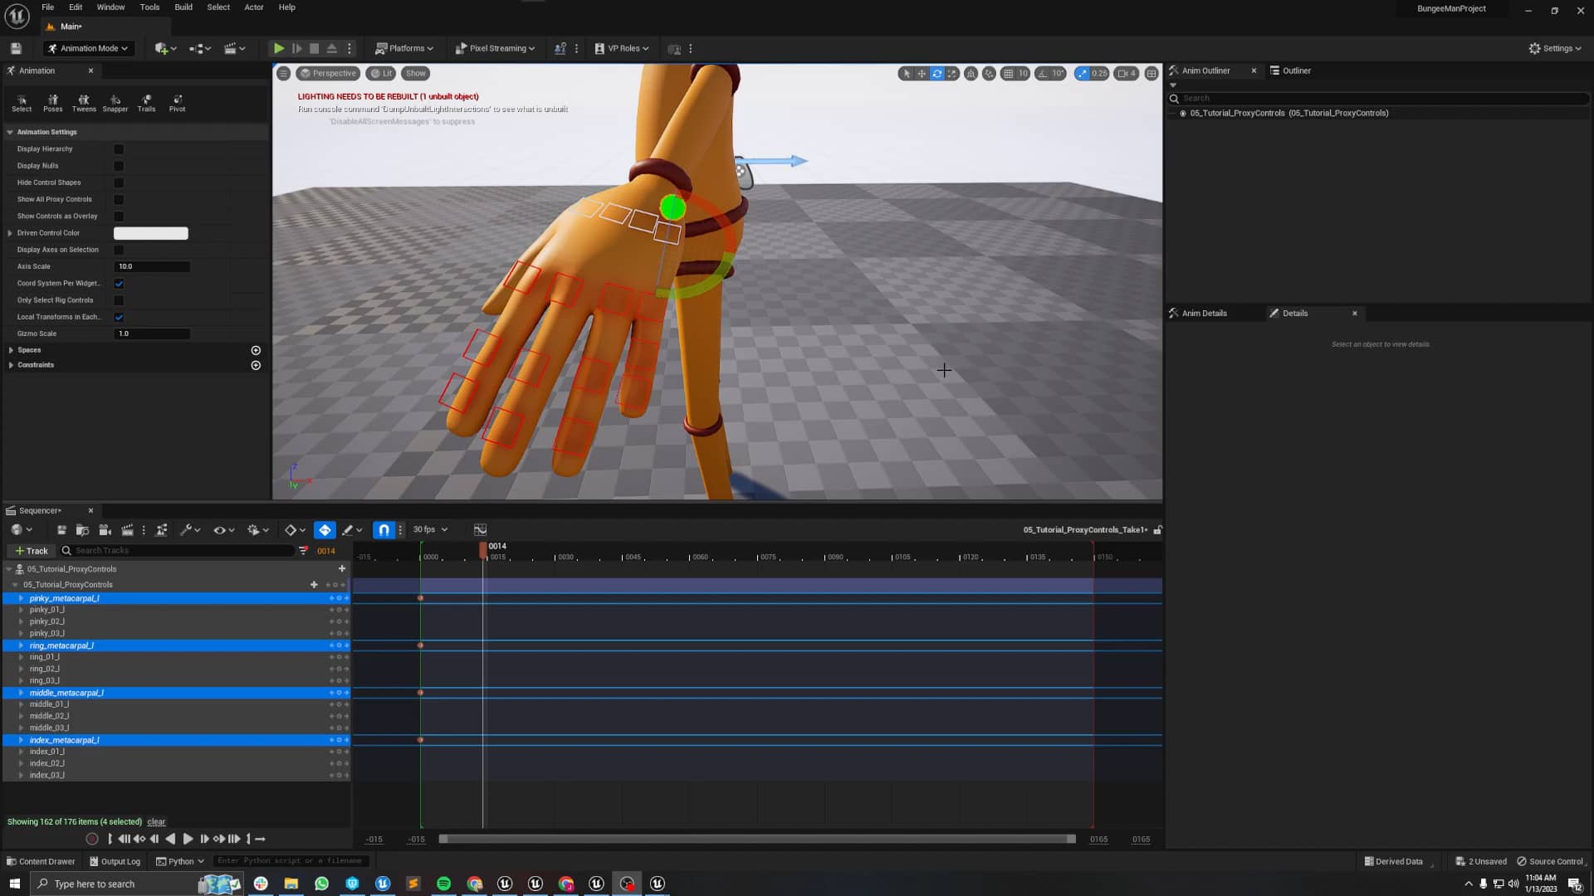Open the Trails tool

click(x=146, y=103)
